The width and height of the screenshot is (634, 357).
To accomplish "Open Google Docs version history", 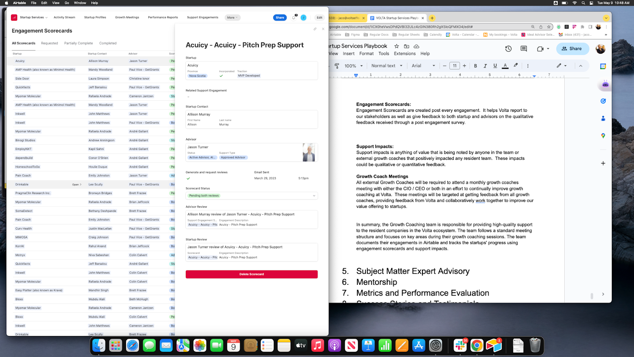I will click(x=508, y=49).
